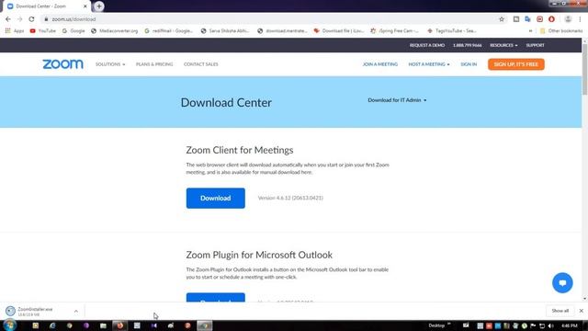Click the browser back arrow

point(8,19)
